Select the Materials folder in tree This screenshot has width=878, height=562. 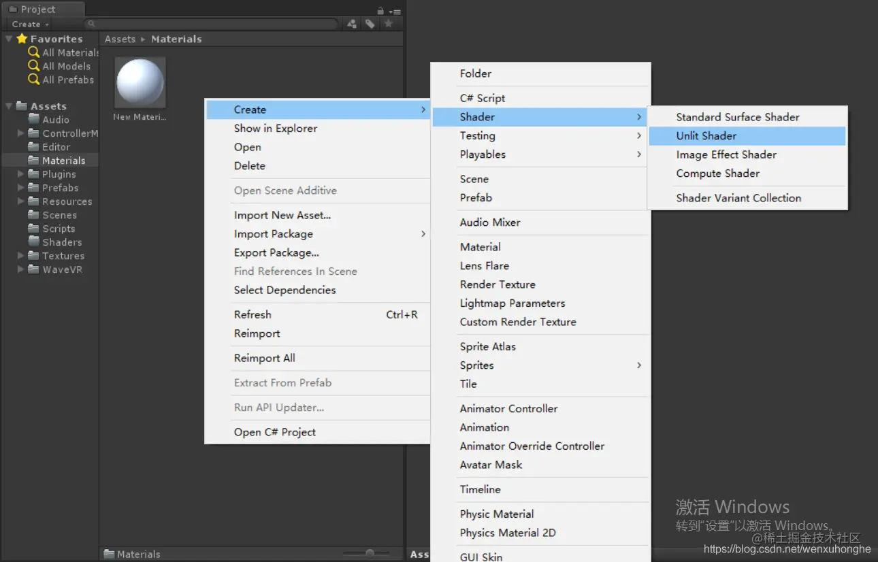click(50, 161)
